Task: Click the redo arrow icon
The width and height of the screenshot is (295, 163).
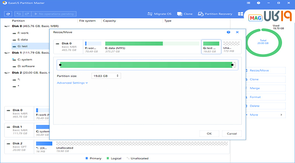Action: [x=26, y=14]
